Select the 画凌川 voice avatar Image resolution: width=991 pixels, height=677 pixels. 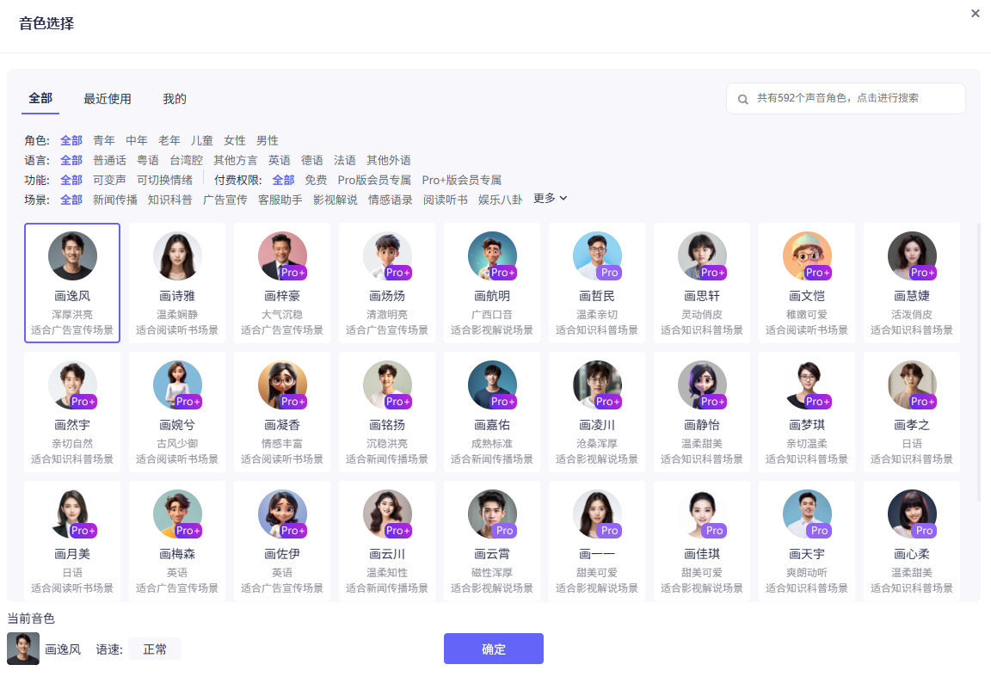(597, 385)
